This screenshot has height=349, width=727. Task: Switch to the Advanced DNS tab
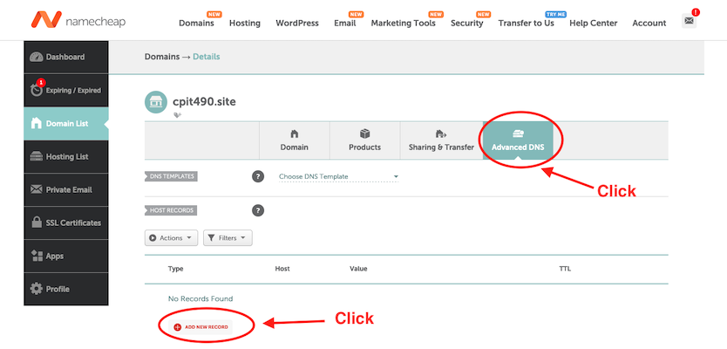(x=518, y=140)
